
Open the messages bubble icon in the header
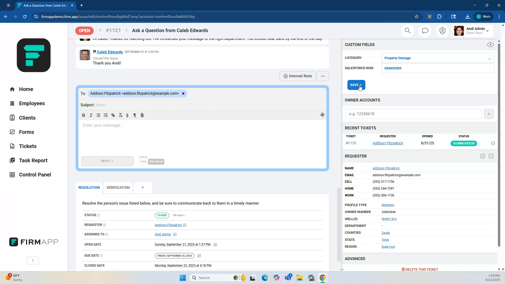tap(425, 31)
